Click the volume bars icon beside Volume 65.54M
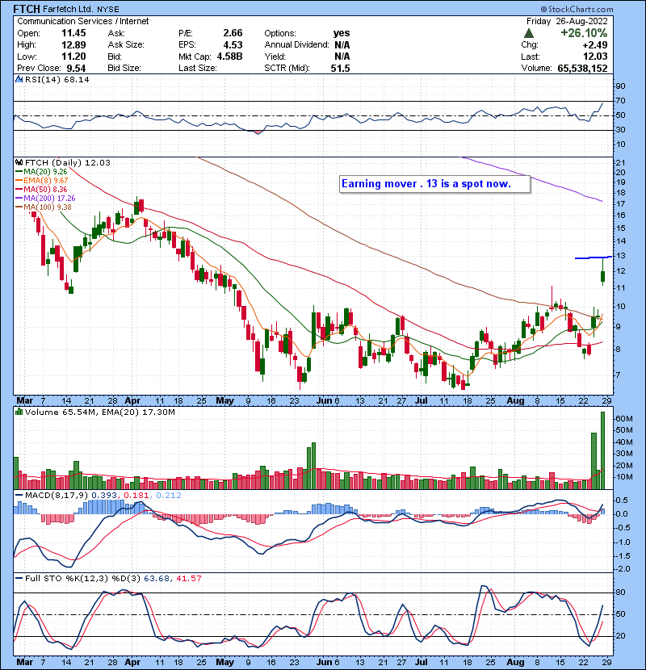Viewport: 646px width, 670px height. point(19,412)
